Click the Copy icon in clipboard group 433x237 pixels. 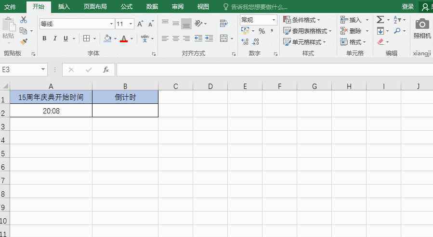tap(24, 31)
